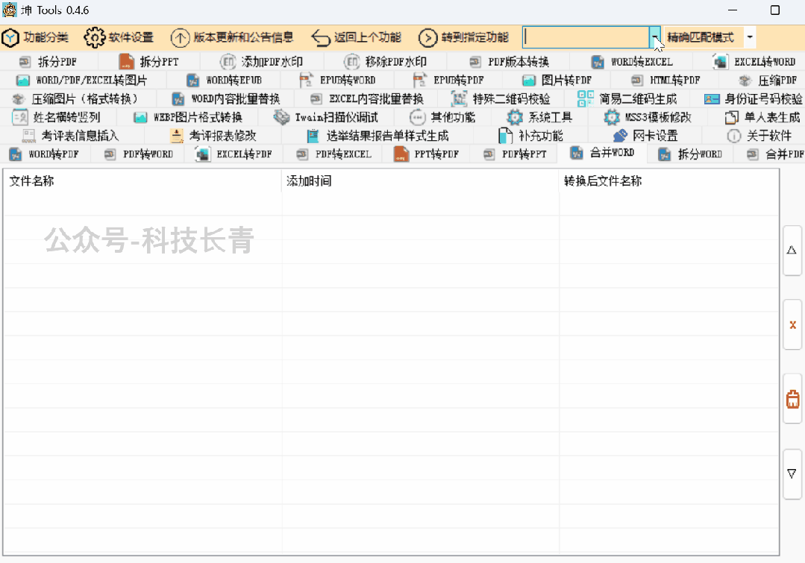Image resolution: width=805 pixels, height=563 pixels.
Task: Select the WORD转PDF tab
Action: 45,154
